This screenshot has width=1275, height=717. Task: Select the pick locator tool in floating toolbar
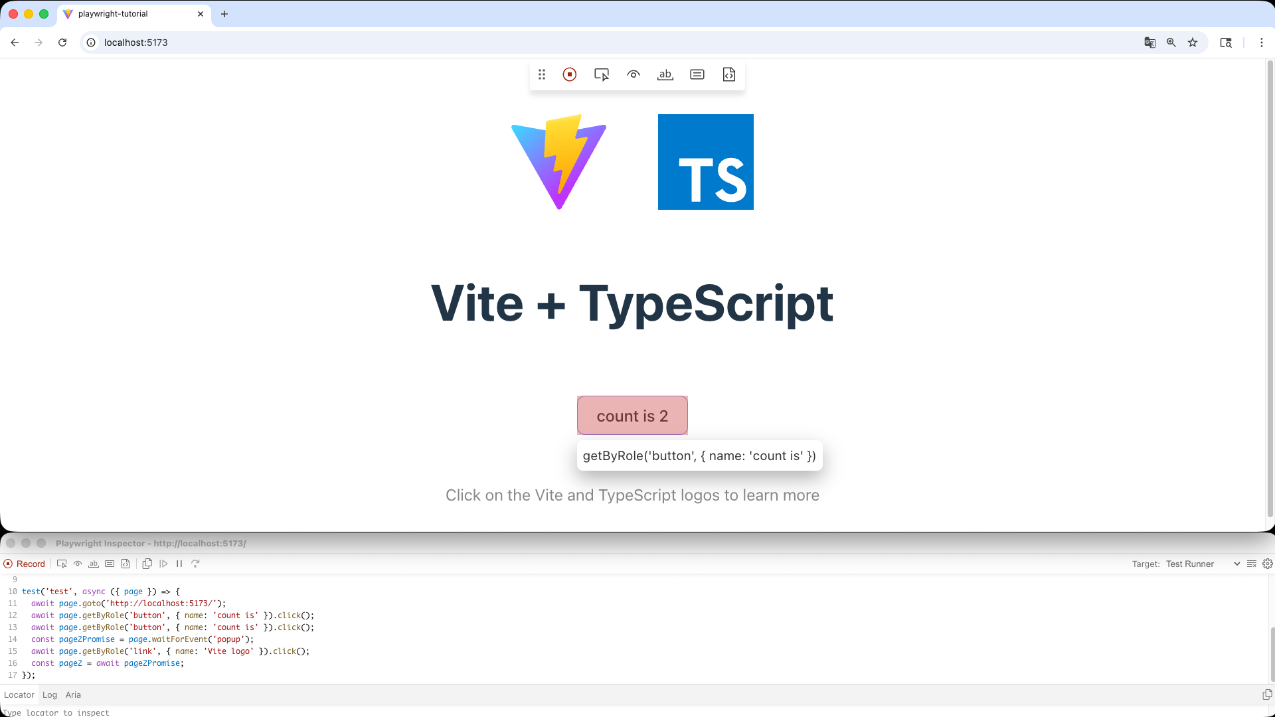coord(601,74)
